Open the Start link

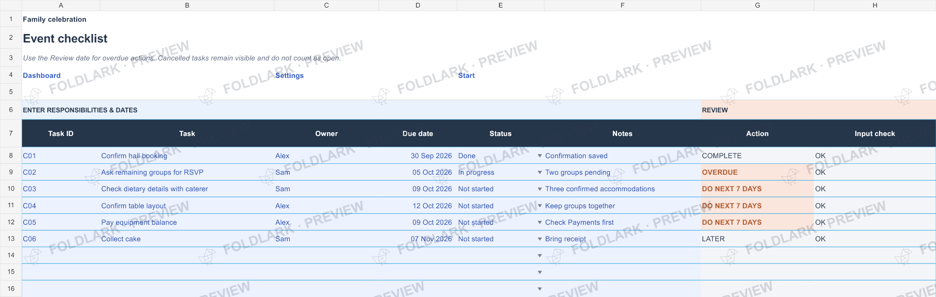point(466,76)
